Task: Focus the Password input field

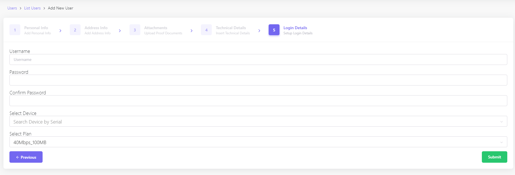Action: pos(258,80)
